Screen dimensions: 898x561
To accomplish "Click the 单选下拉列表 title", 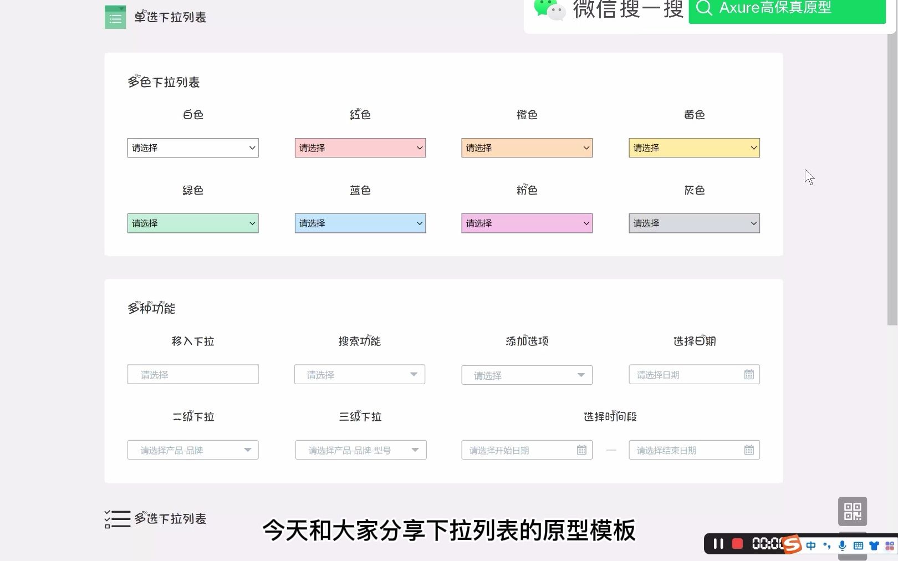I will click(x=170, y=17).
